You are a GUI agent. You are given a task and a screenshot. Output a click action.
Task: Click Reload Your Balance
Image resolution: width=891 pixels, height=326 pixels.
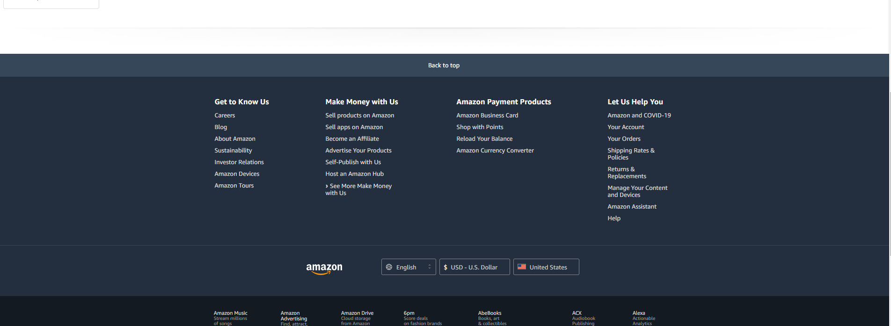485,139
